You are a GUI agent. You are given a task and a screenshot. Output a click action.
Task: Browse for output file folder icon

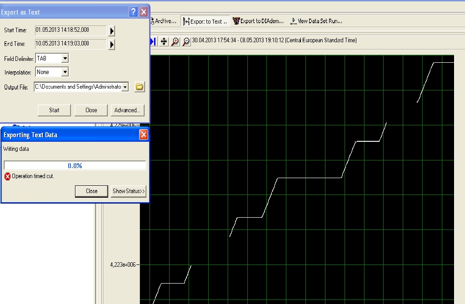[x=140, y=87]
